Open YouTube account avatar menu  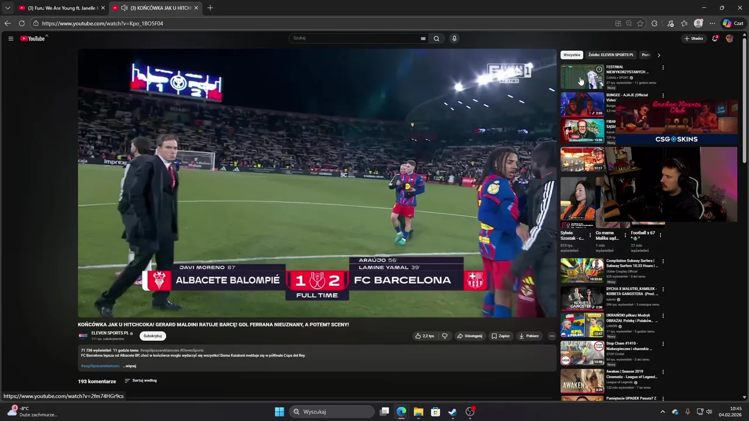click(729, 39)
